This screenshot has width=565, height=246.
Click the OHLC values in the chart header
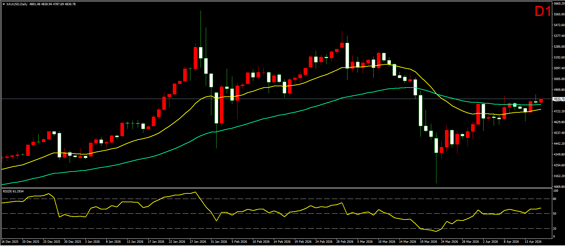click(52, 4)
